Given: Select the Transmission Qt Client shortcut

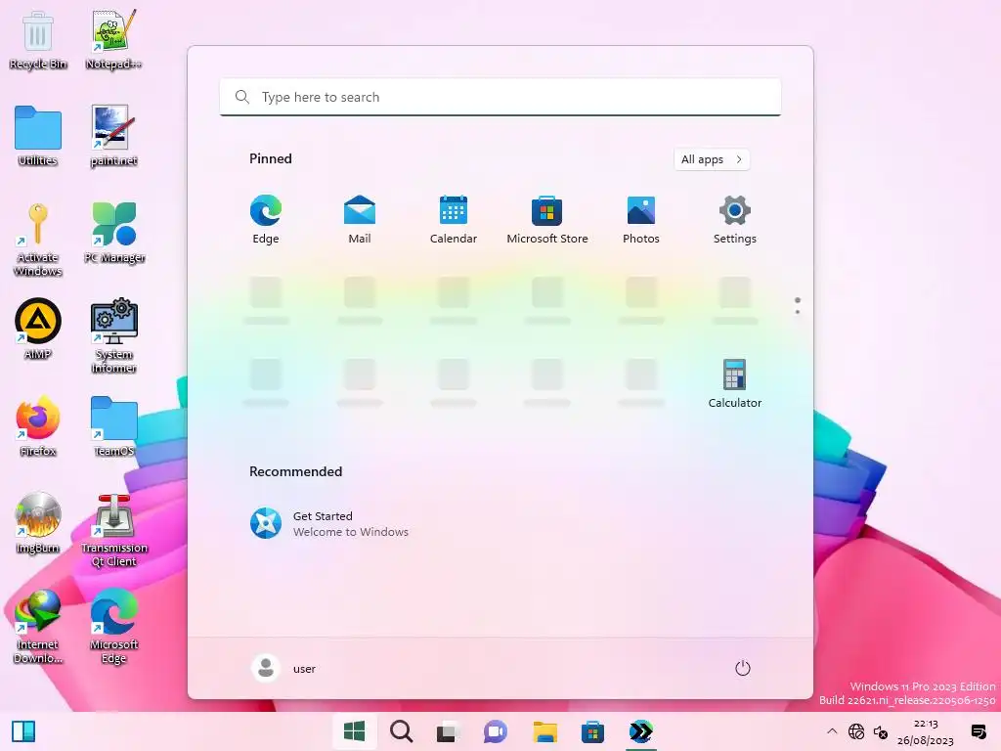Looking at the screenshot, I should [113, 531].
